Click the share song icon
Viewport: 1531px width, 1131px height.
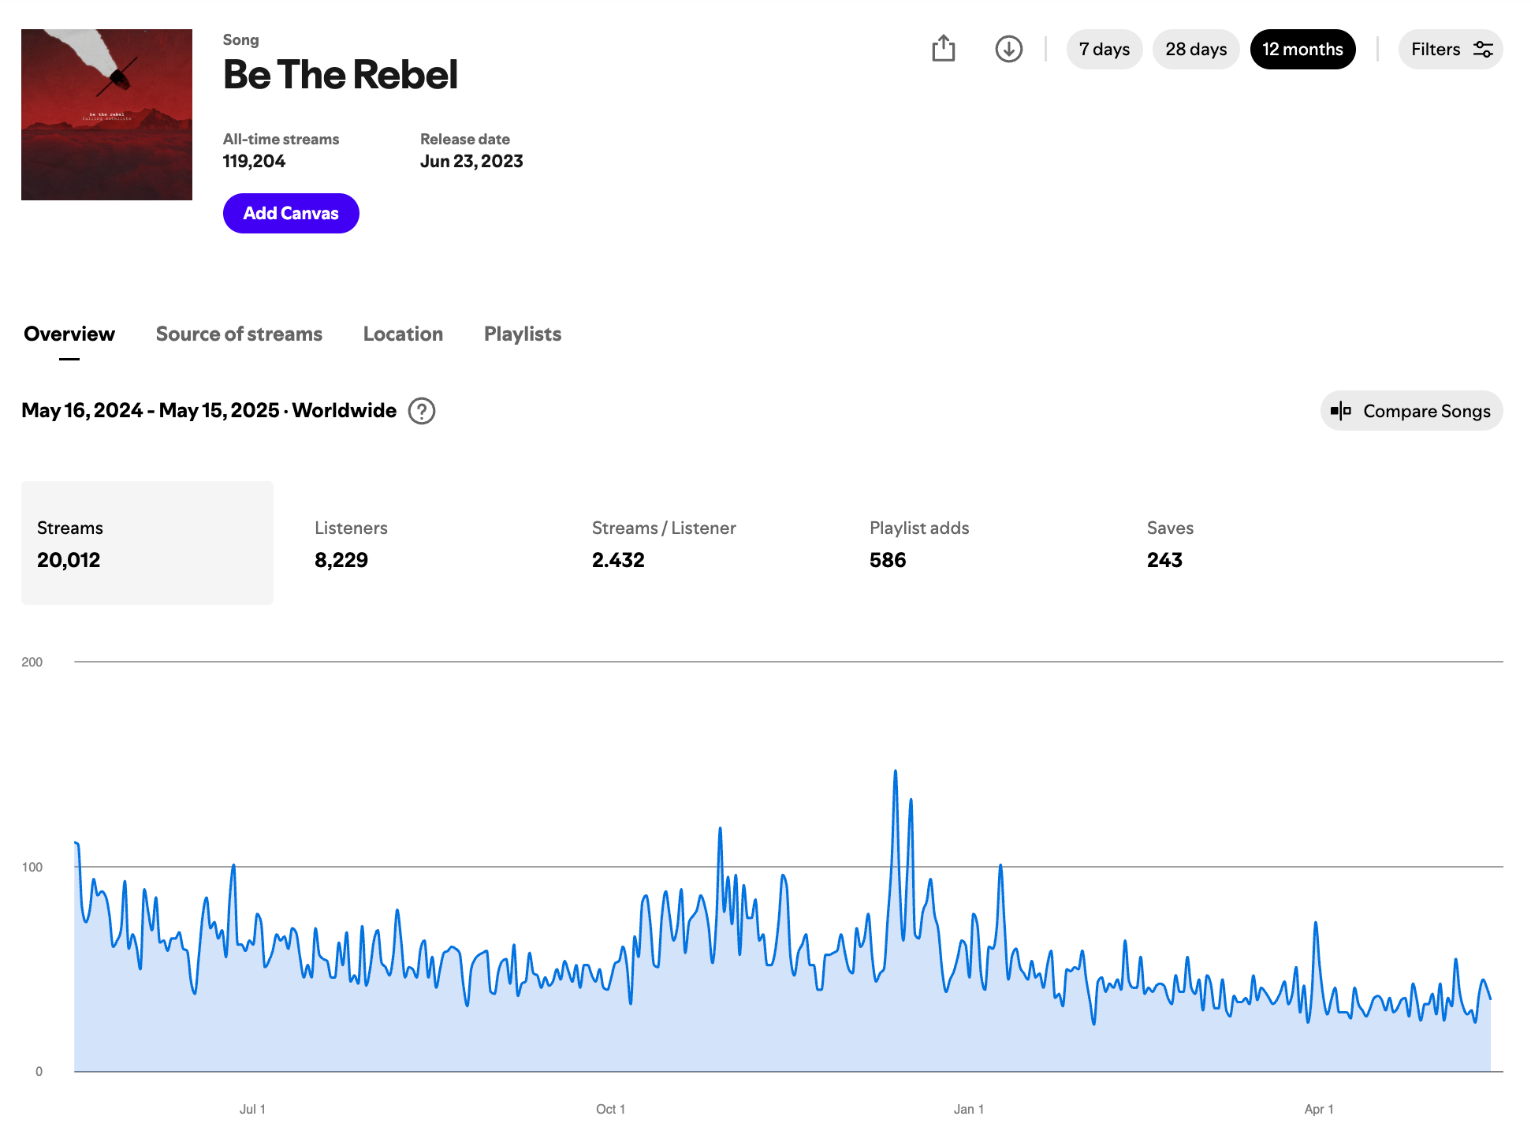click(x=943, y=49)
